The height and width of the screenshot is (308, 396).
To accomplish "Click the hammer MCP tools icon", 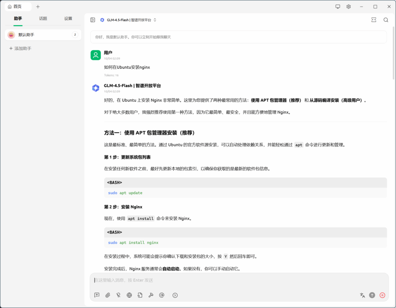I will coord(151,295).
